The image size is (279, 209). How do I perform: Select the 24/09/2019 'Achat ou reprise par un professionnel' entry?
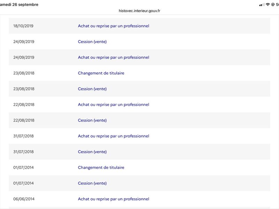tap(139, 57)
